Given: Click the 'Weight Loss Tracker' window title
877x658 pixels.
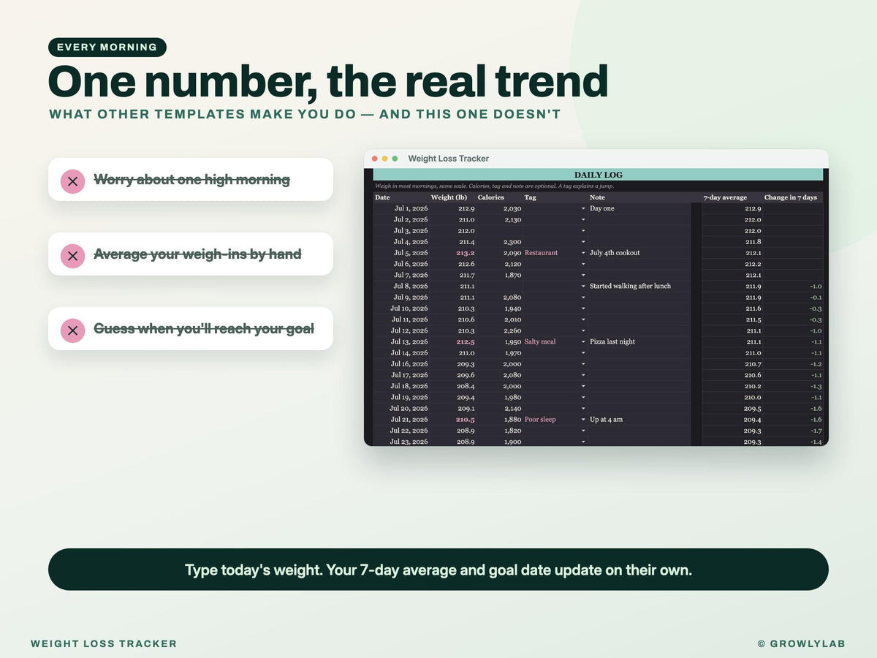Looking at the screenshot, I should pyautogui.click(x=448, y=159).
